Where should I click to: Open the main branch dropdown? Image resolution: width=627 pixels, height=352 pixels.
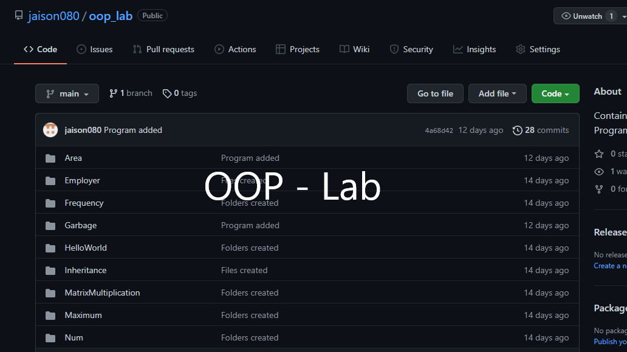[x=67, y=93]
